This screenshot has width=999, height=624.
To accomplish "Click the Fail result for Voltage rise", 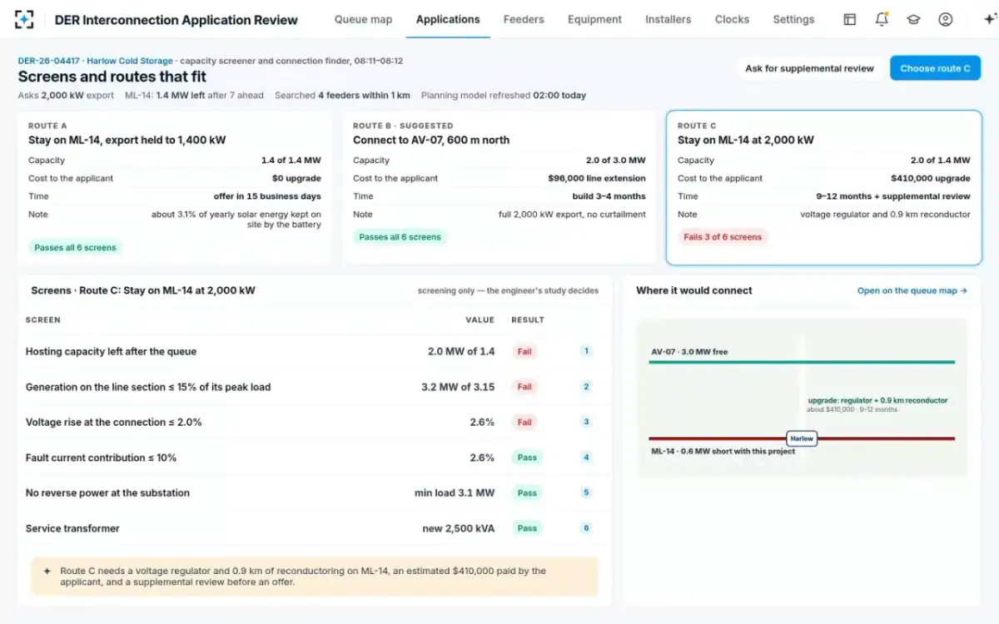I will point(524,422).
